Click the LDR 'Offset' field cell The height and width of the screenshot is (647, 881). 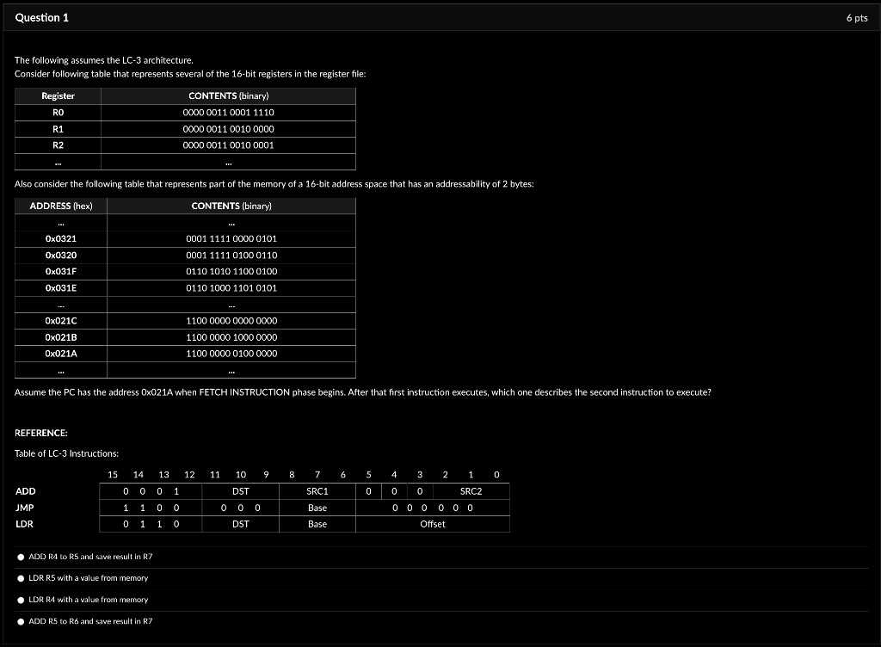point(433,524)
